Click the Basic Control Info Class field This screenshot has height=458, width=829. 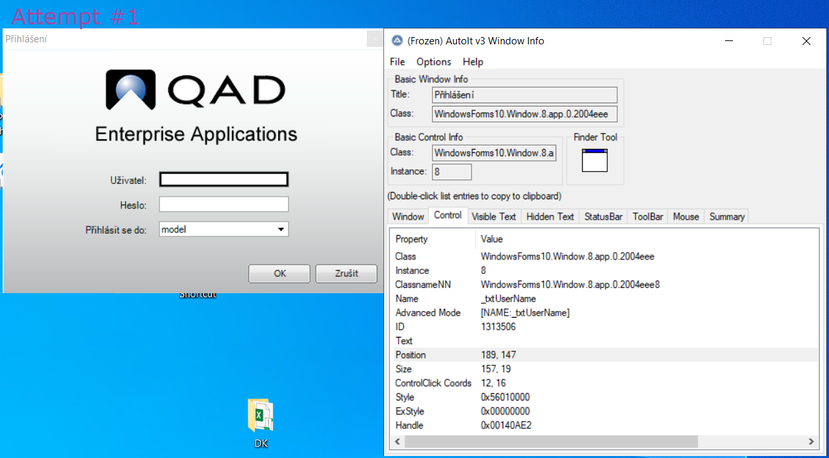[494, 153]
